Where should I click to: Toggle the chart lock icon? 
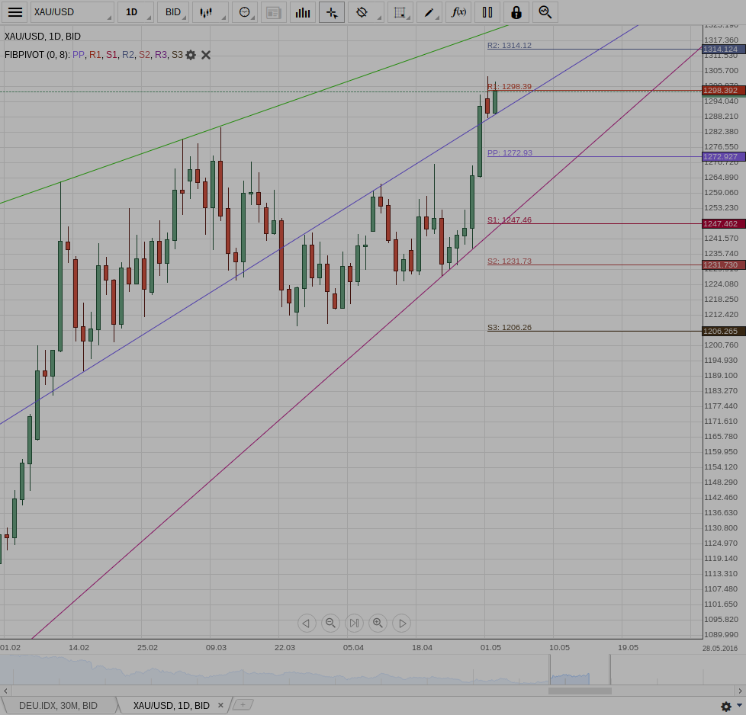pyautogui.click(x=516, y=12)
